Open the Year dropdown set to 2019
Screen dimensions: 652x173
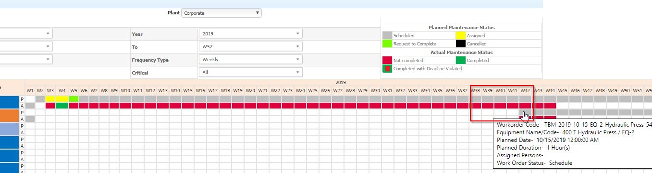point(250,34)
